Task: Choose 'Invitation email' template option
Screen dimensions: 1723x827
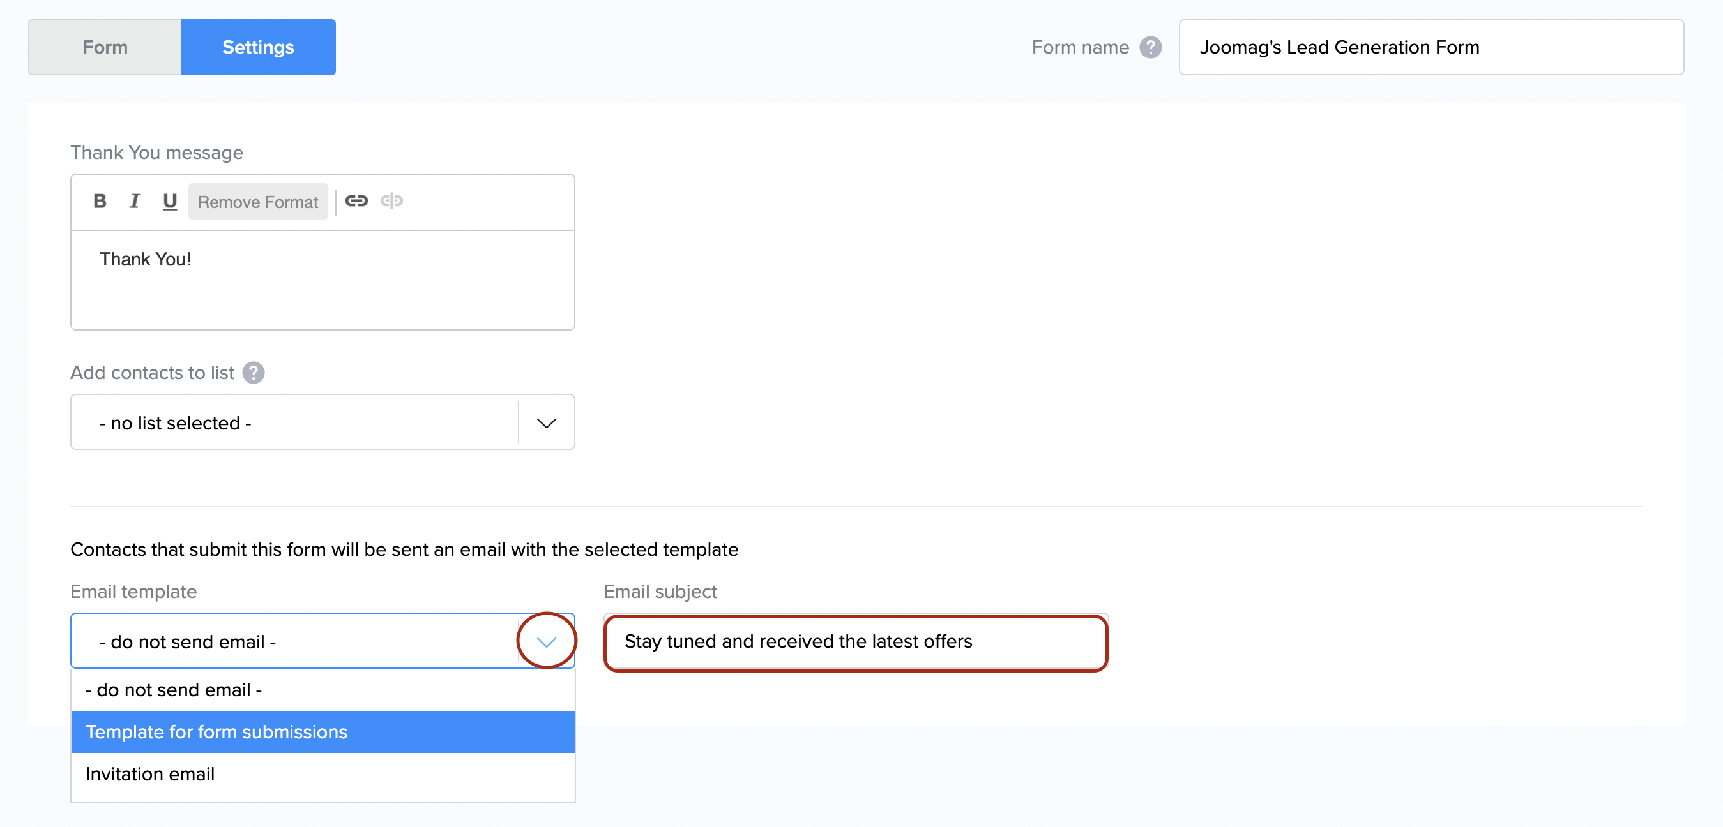Action: [323, 773]
